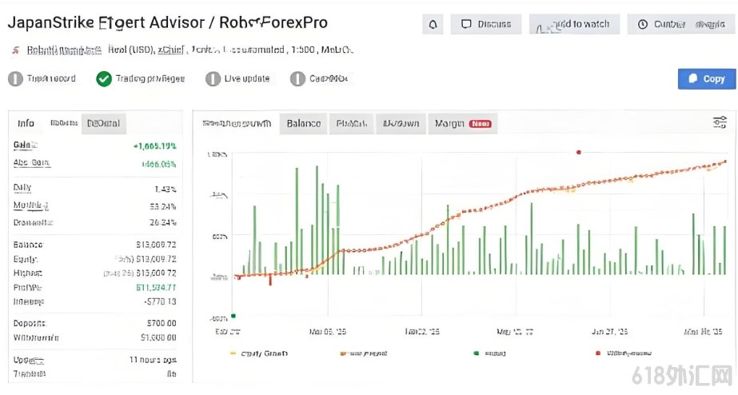This screenshot has height=395, width=738.
Task: Click the Withdrawals amount $1,000.00
Action: 158,337
